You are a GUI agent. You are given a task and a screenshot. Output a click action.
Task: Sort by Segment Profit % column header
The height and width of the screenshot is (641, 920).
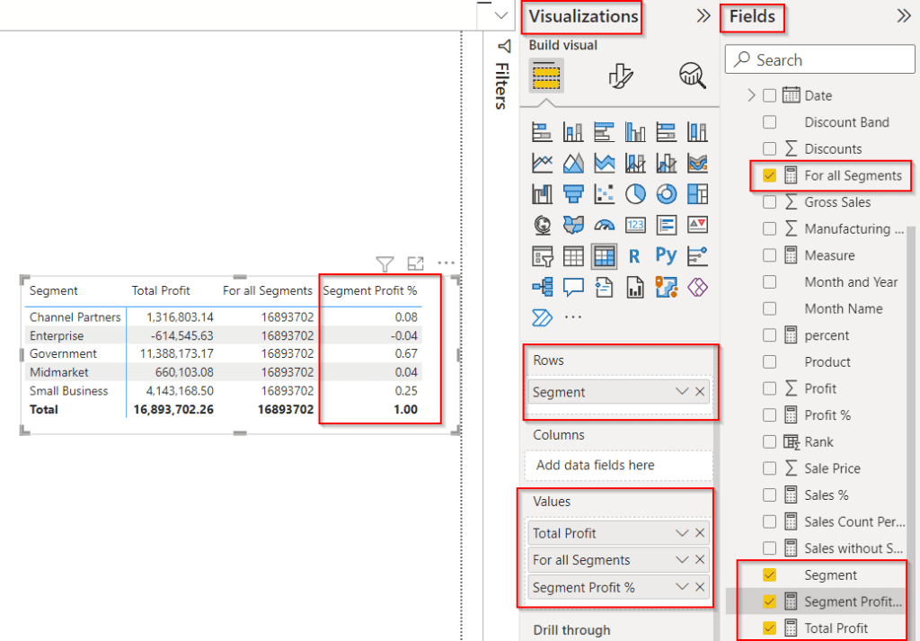(369, 290)
